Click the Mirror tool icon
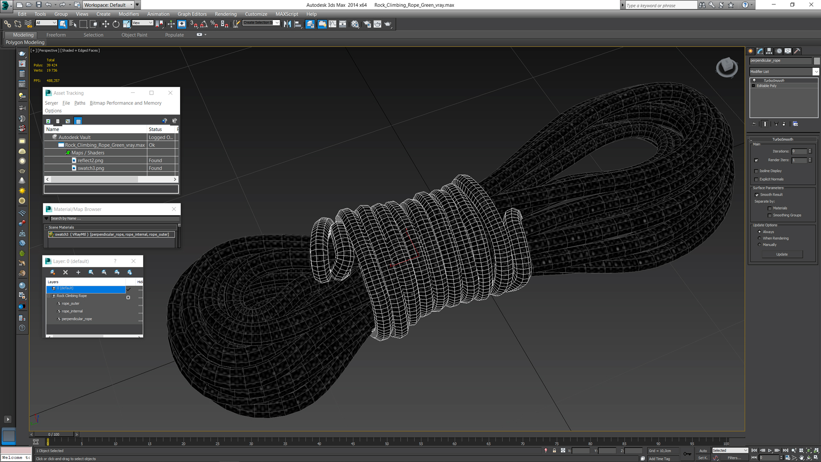Image resolution: width=821 pixels, height=462 pixels. pyautogui.click(x=287, y=24)
